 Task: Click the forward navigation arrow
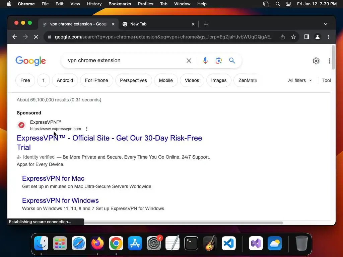[x=25, y=37]
